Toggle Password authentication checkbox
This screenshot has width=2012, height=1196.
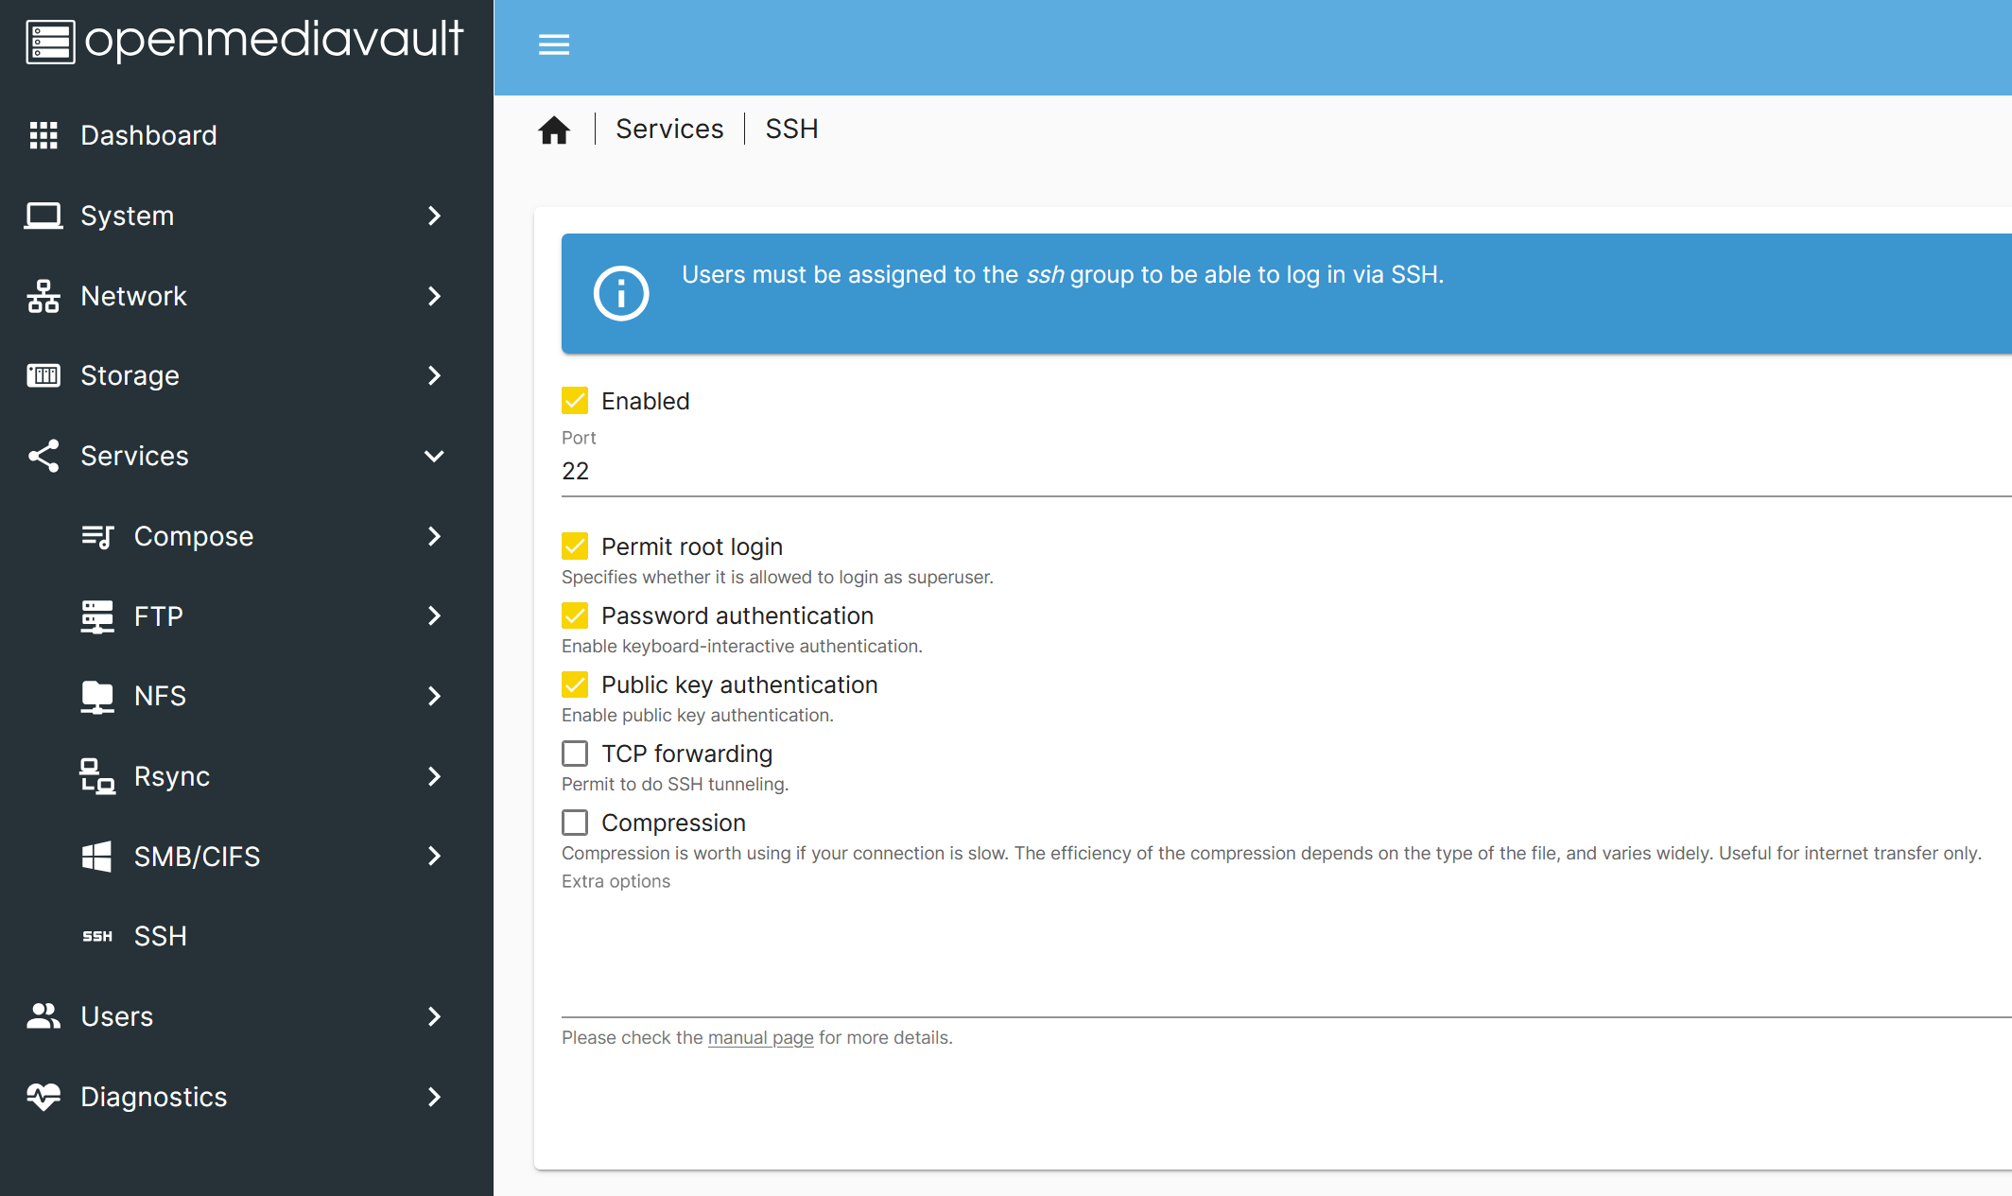pos(575,615)
